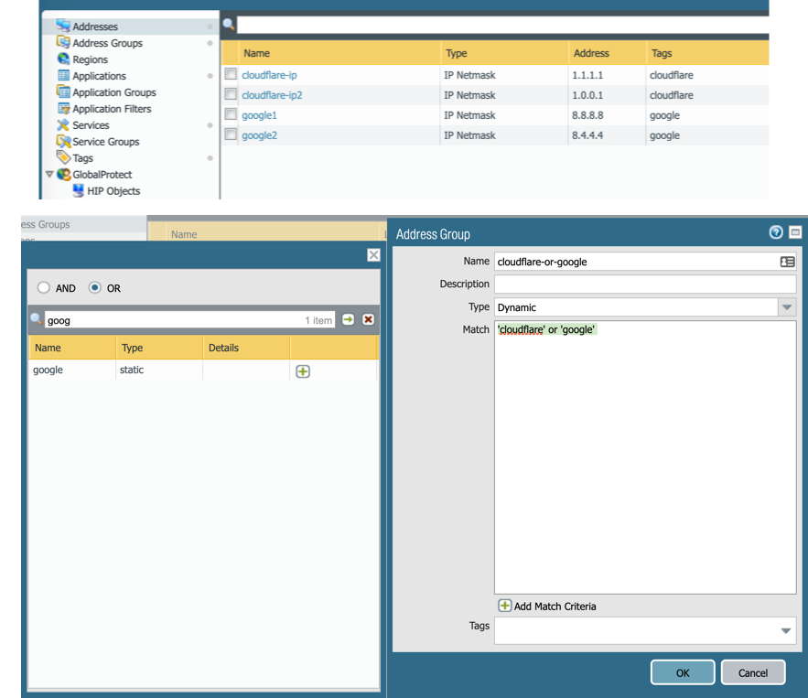Open the cloudflare-ip2 address link

pyautogui.click(x=272, y=95)
